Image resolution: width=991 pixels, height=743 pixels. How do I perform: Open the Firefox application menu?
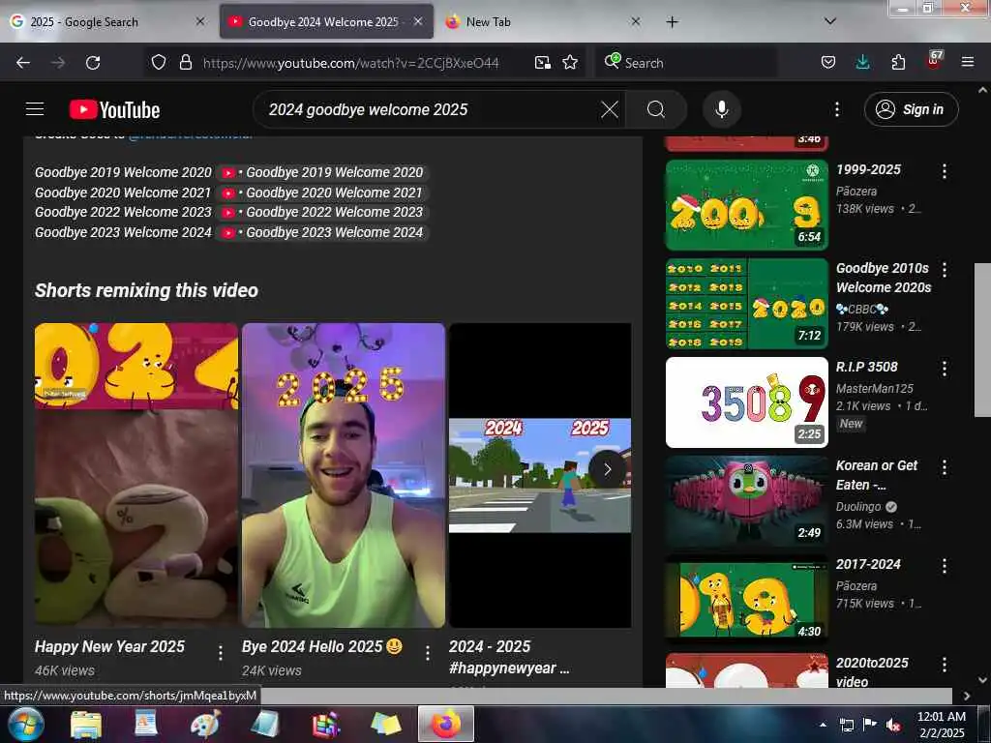click(967, 63)
